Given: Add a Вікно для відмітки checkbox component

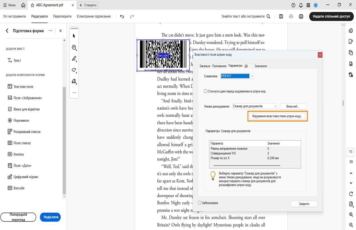Looking at the screenshot, I should [23, 109].
